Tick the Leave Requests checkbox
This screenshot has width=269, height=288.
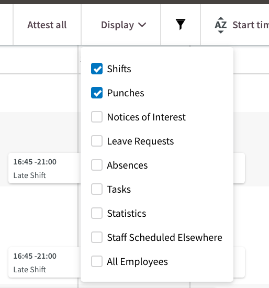pos(97,141)
